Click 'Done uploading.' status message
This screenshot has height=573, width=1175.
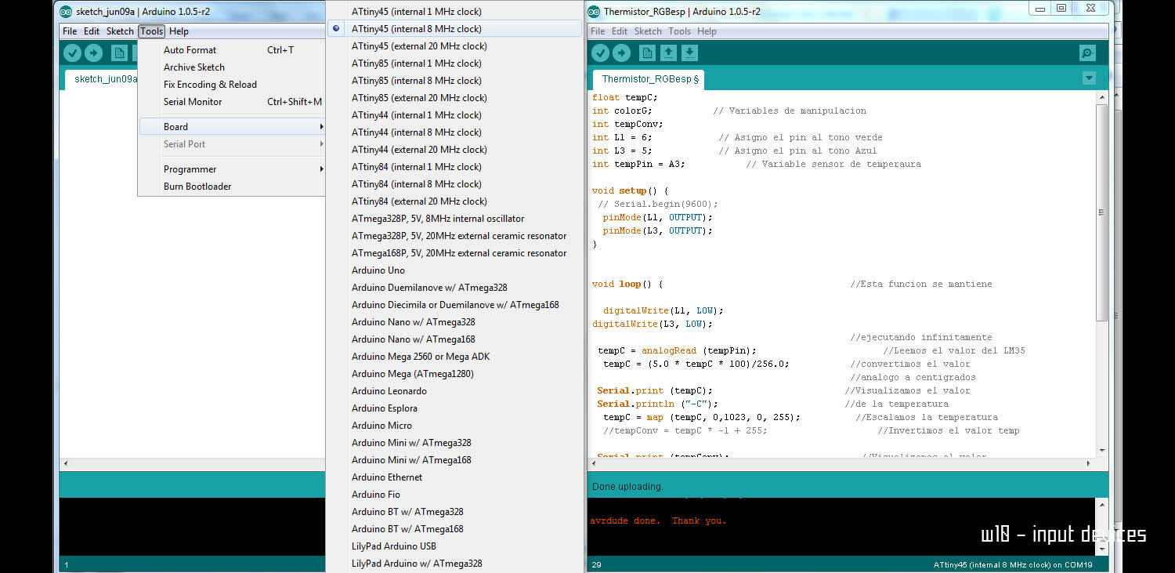tap(627, 487)
